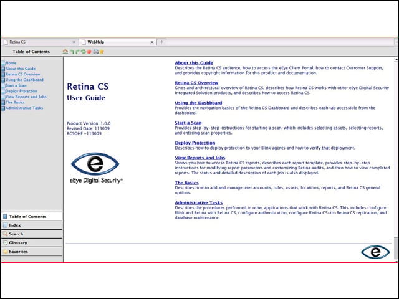Click the printer icon in toolbar
This screenshot has height=299, width=399.
click(x=95, y=52)
